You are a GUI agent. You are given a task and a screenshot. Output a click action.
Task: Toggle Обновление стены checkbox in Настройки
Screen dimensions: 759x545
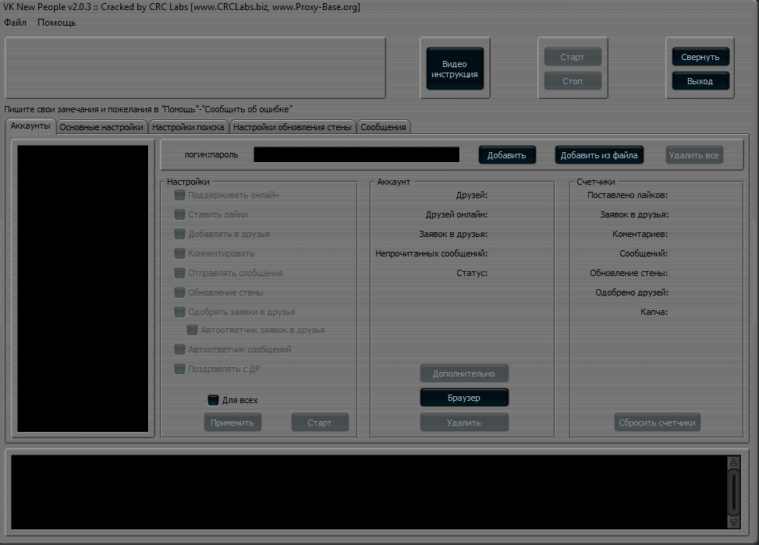coord(179,292)
